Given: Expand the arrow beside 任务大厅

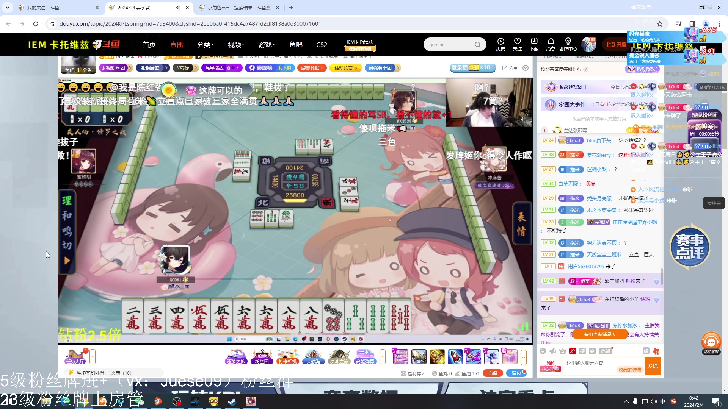Looking at the screenshot, I should click(x=92, y=357).
